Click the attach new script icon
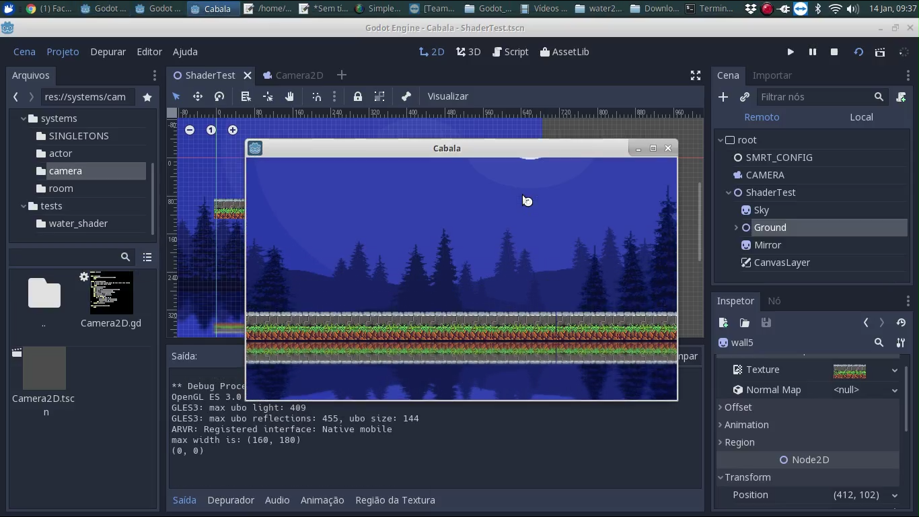Viewport: 919px width, 517px height. pyautogui.click(x=902, y=97)
